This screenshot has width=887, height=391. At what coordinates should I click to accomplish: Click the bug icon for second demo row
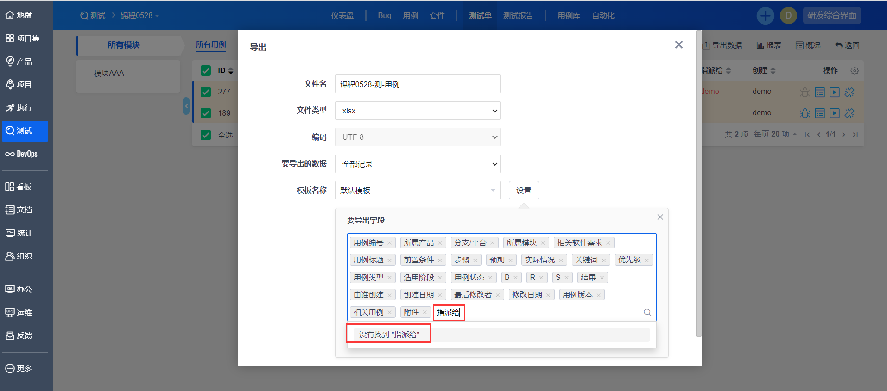[x=805, y=113]
